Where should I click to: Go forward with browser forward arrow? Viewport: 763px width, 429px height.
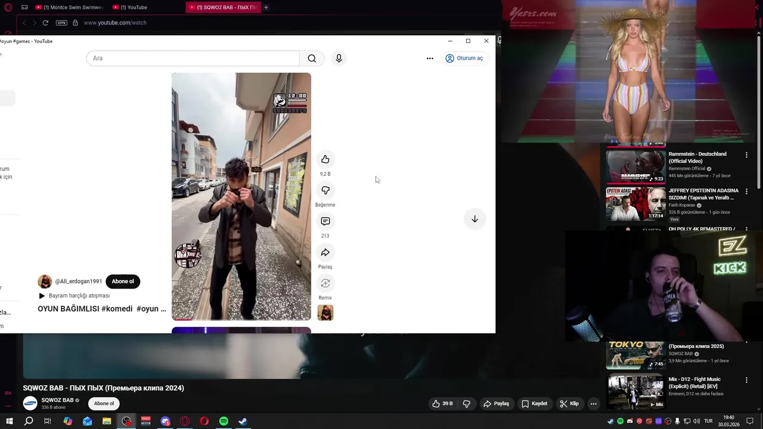(35, 23)
